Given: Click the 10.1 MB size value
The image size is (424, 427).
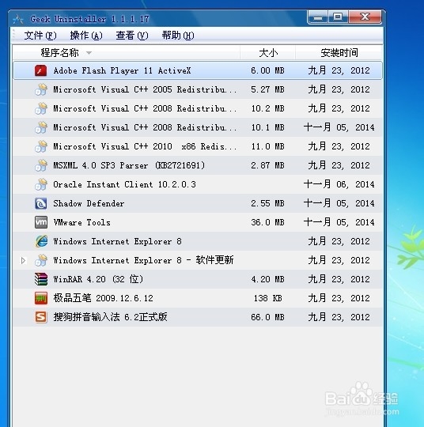Looking at the screenshot, I should [x=267, y=127].
